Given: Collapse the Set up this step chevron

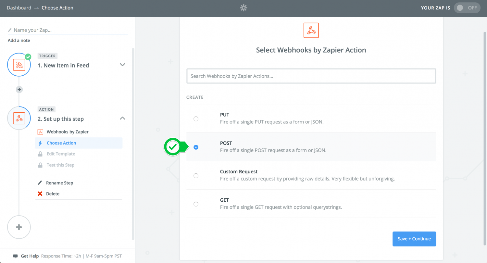Looking at the screenshot, I should tap(122, 118).
